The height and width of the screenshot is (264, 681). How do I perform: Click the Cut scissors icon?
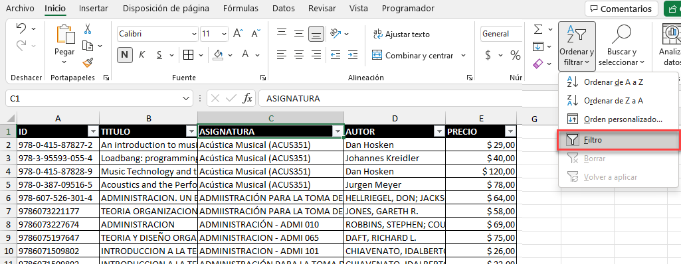88,29
